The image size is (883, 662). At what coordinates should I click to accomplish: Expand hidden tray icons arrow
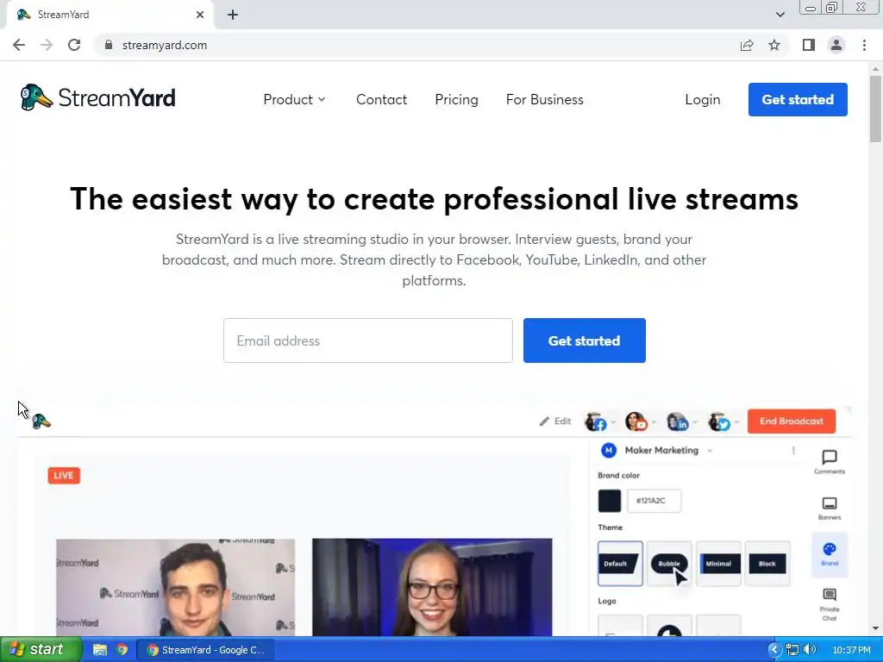coord(774,650)
